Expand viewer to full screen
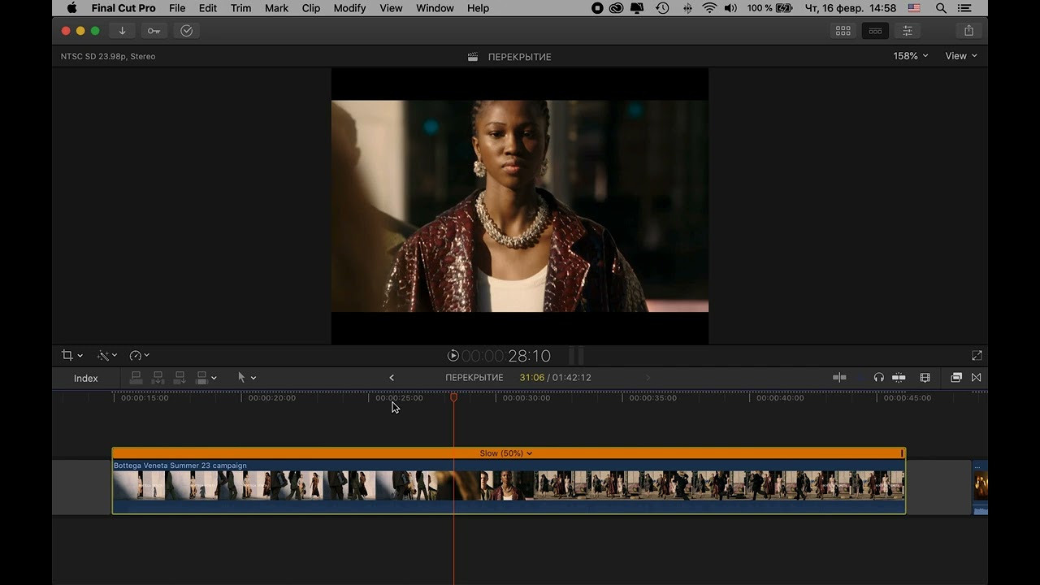The image size is (1040, 585). [977, 356]
